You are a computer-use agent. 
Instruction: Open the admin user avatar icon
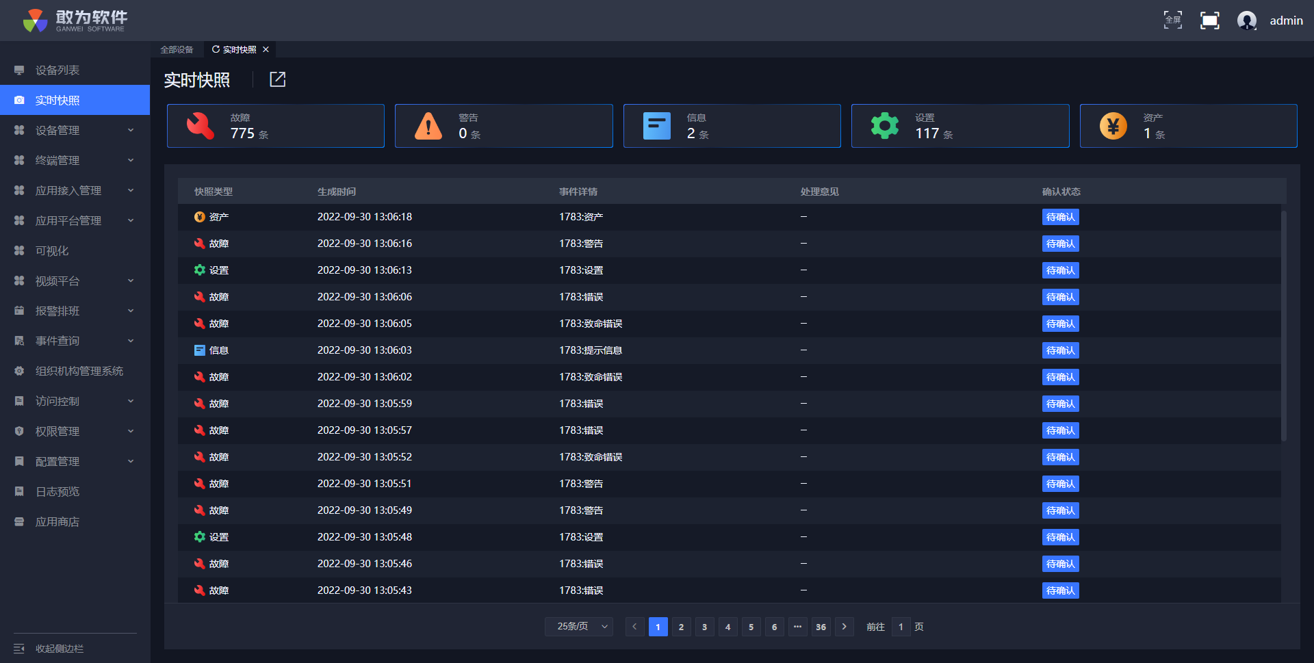tap(1246, 21)
